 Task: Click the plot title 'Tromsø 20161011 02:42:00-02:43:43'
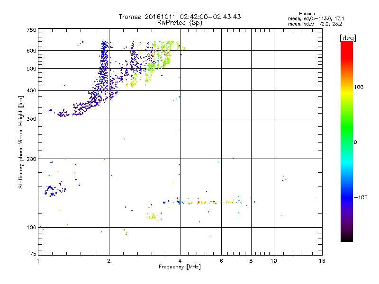[180, 17]
